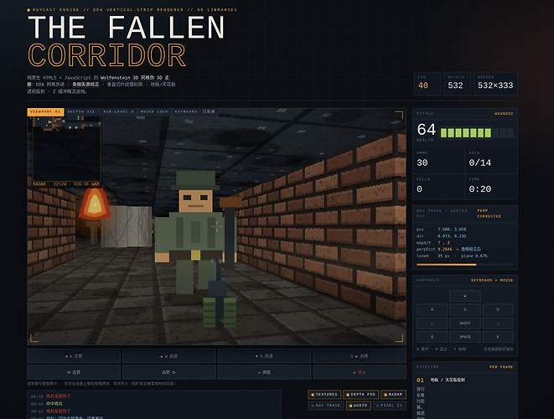The height and width of the screenshot is (419, 554).
Task: Click the radar minimap in the viewport
Action: tap(67, 148)
